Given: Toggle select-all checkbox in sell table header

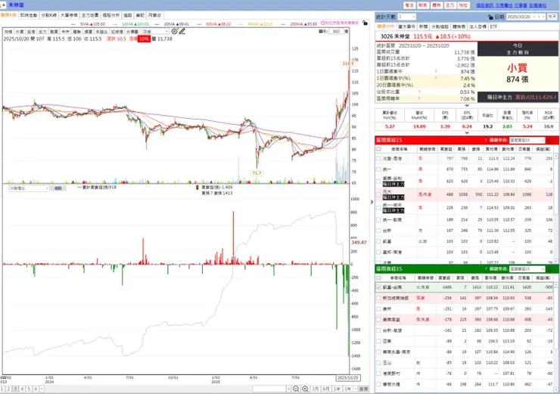Looking at the screenshot, I should tap(378, 278).
